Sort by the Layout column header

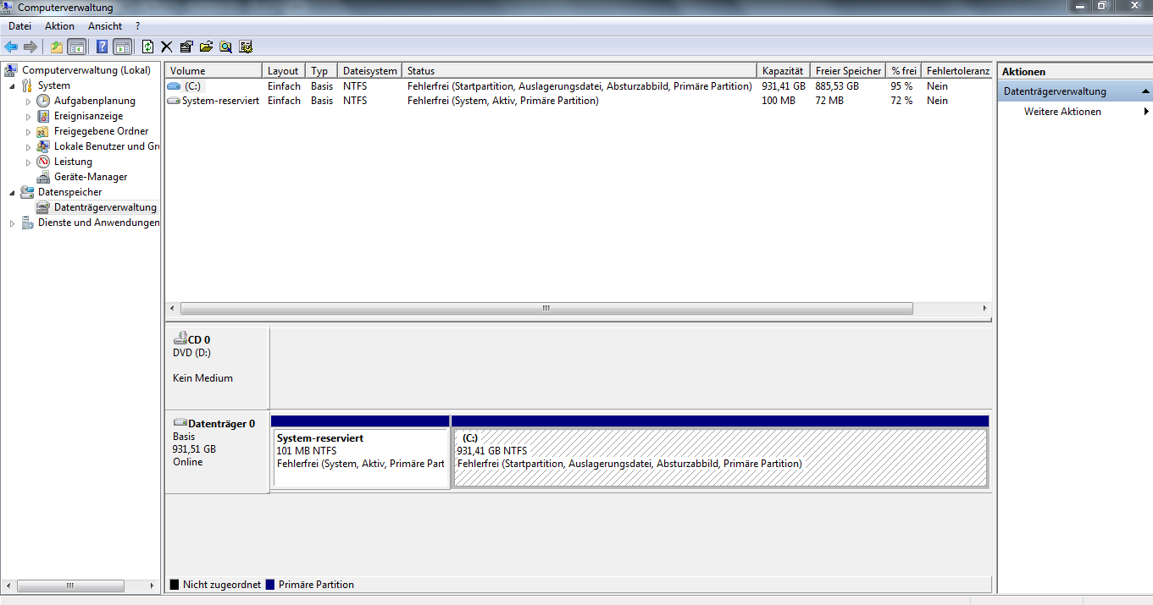tap(284, 71)
